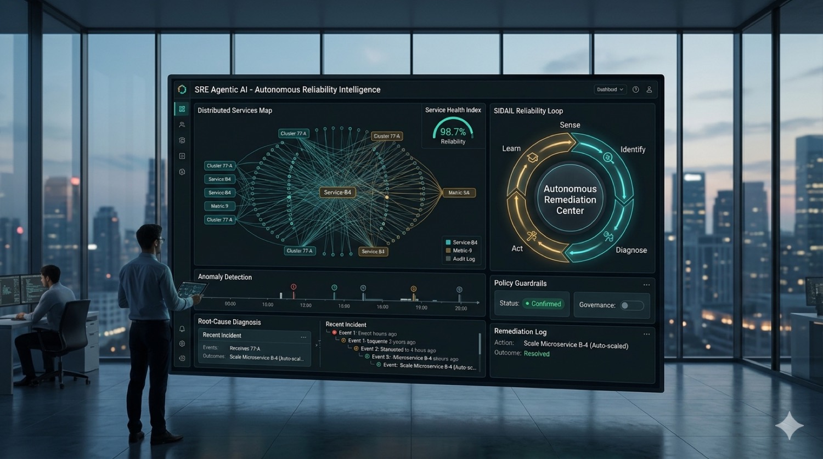823x459 pixels.
Task: Click the Identify magnifier icon on loop
Action: click(x=608, y=157)
